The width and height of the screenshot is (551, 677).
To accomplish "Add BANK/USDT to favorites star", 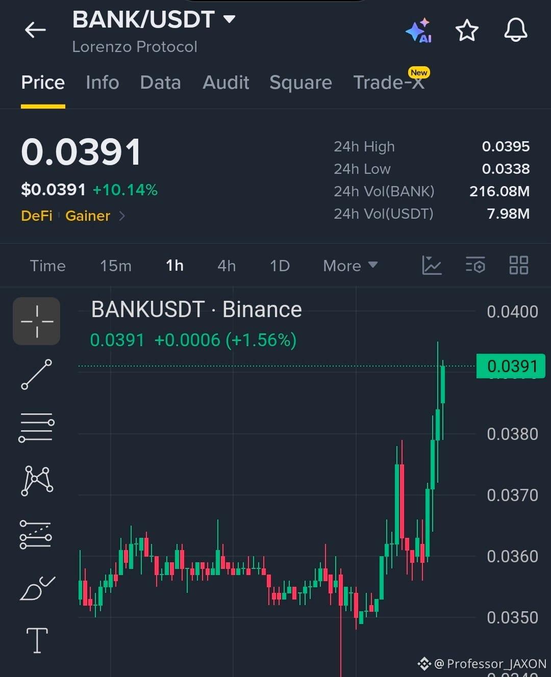I will click(467, 31).
